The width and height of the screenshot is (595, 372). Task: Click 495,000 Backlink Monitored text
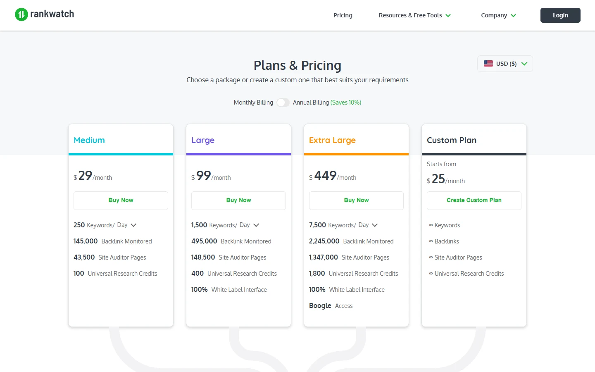(231, 241)
